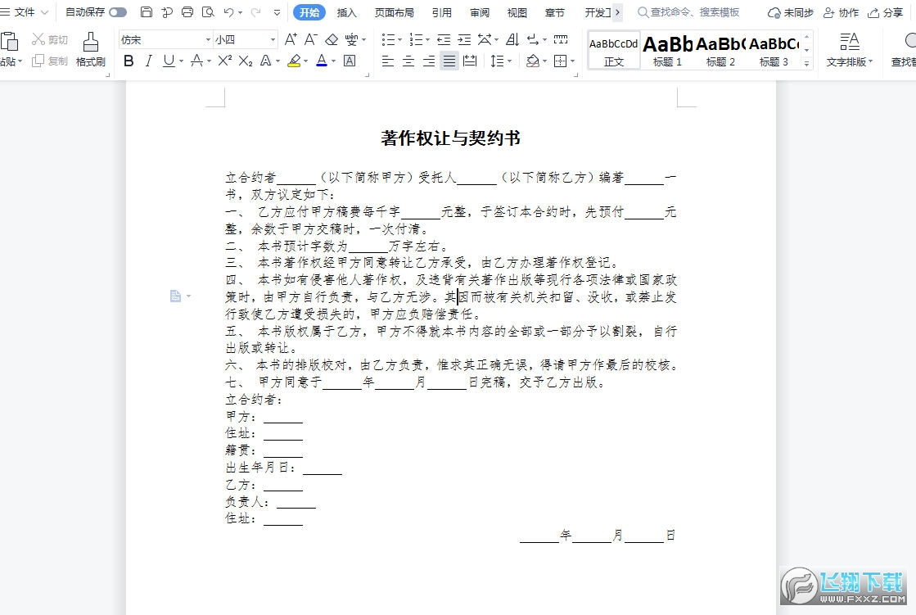Click the save document icon
Viewport: 916px width, 615px height.
click(147, 12)
